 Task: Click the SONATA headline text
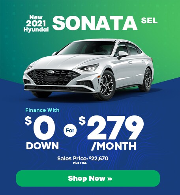click(x=95, y=23)
